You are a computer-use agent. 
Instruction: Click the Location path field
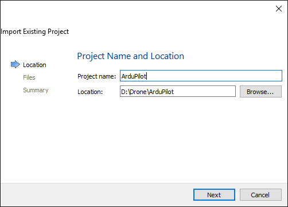coord(178,91)
